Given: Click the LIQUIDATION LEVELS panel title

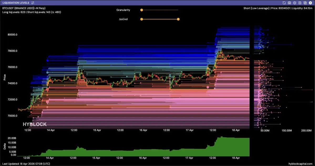Looking at the screenshot, I should pyautogui.click(x=16, y=3).
